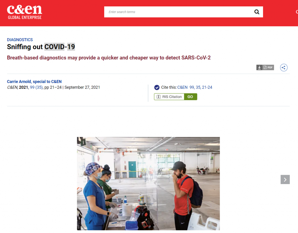
Task: Click the COVID testing site photo
Action: click(x=148, y=183)
